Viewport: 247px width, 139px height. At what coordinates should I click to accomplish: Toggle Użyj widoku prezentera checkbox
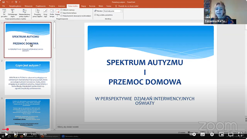click(x=95, y=15)
